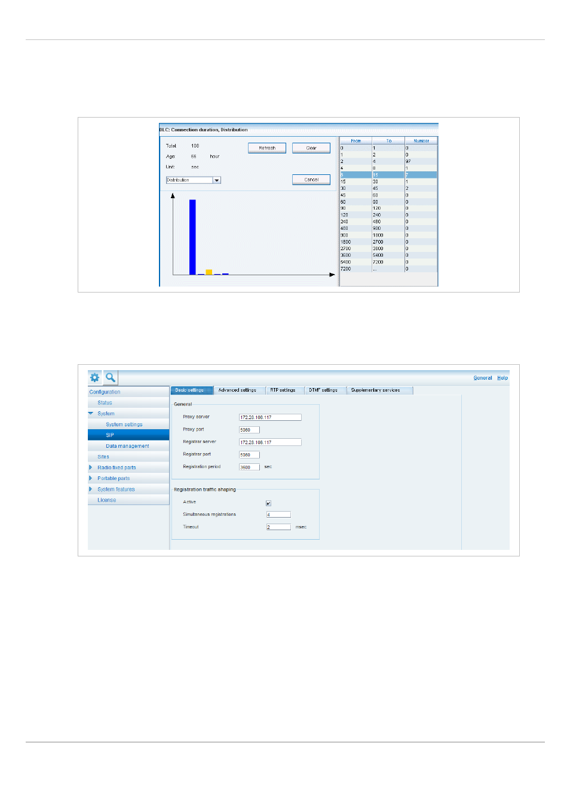
Task: Open the Help link
Action: [502, 378]
